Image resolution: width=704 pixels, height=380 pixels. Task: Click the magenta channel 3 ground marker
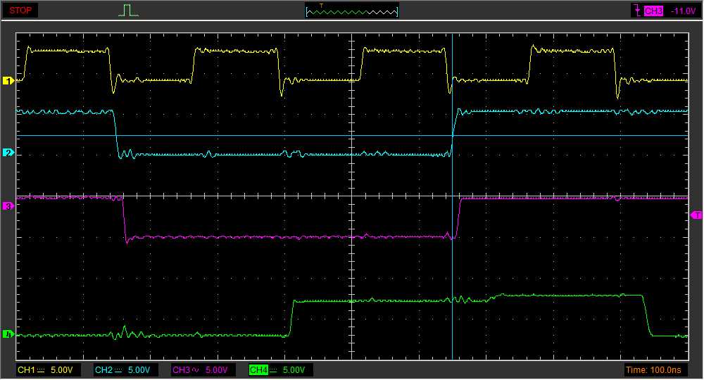click(x=8, y=206)
